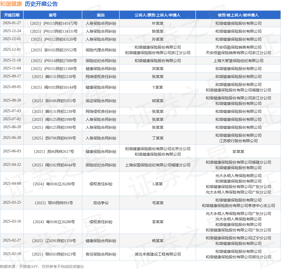The image size is (281, 269).
Task: Click plaintiff name 毛某某
Action: click(x=158, y=203)
